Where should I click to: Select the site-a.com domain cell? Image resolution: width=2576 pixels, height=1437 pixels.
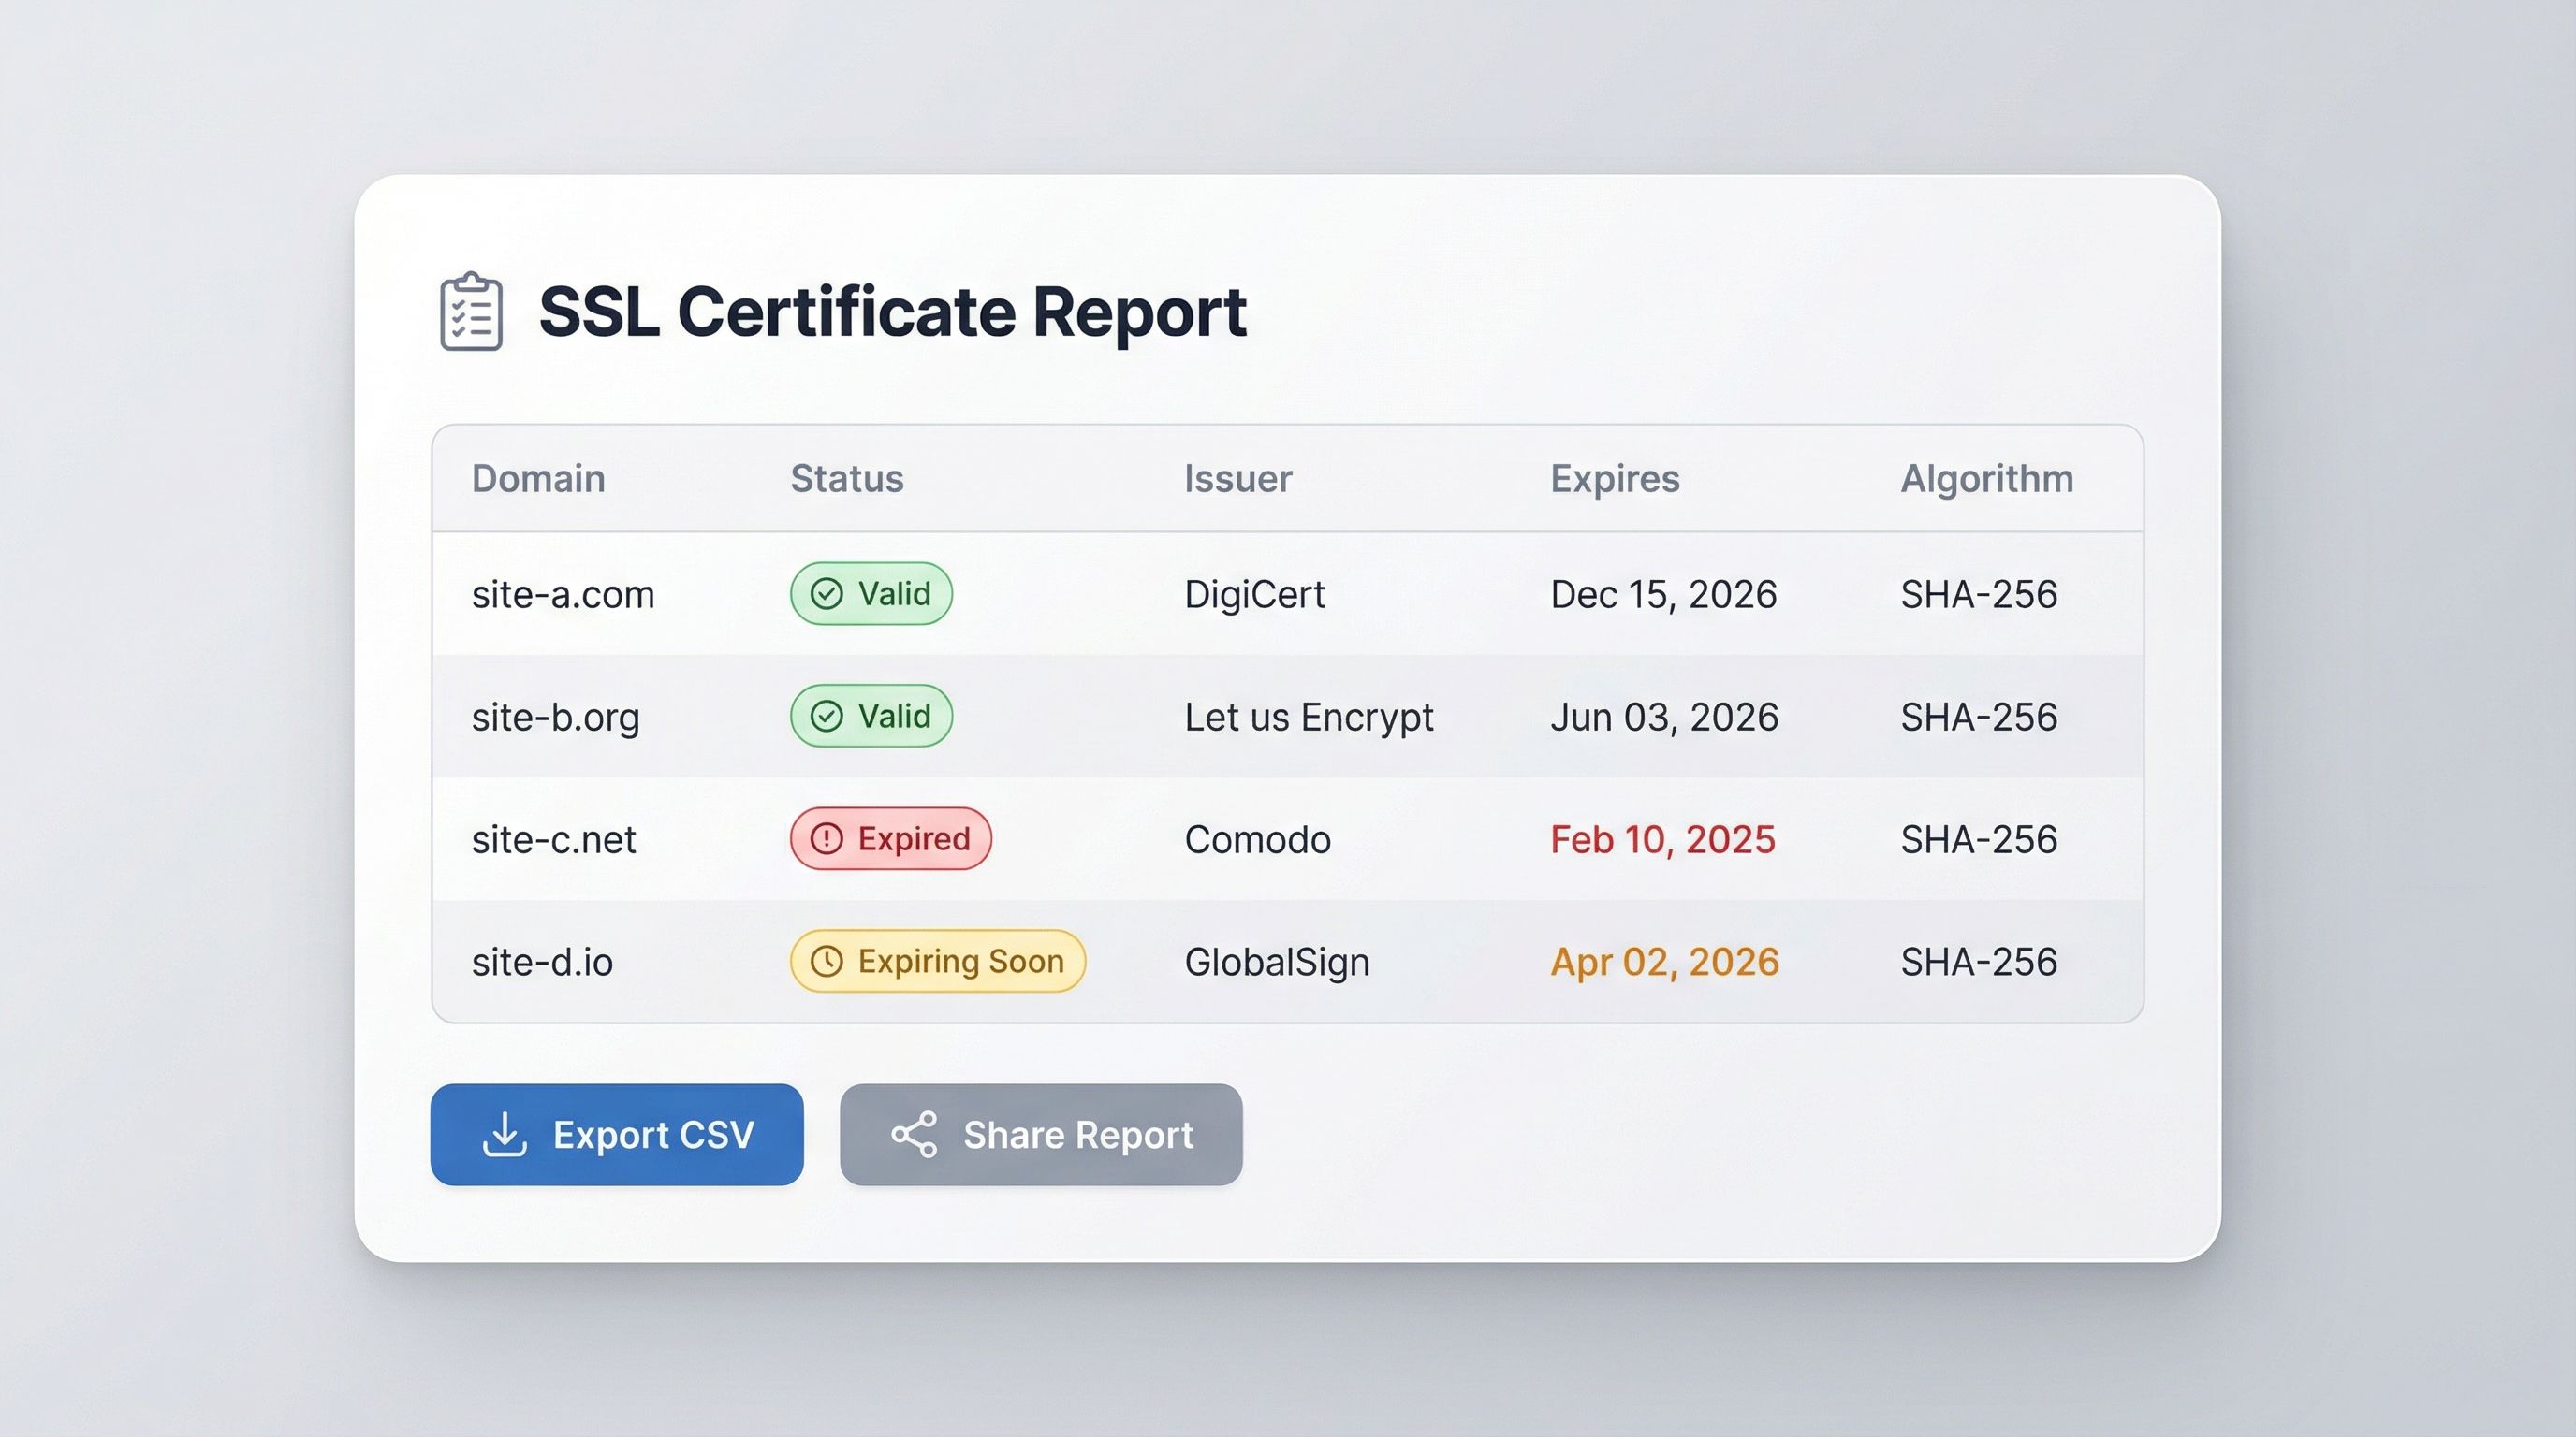tap(563, 595)
